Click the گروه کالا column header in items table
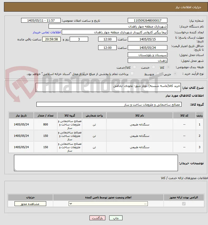 pos(70,115)
